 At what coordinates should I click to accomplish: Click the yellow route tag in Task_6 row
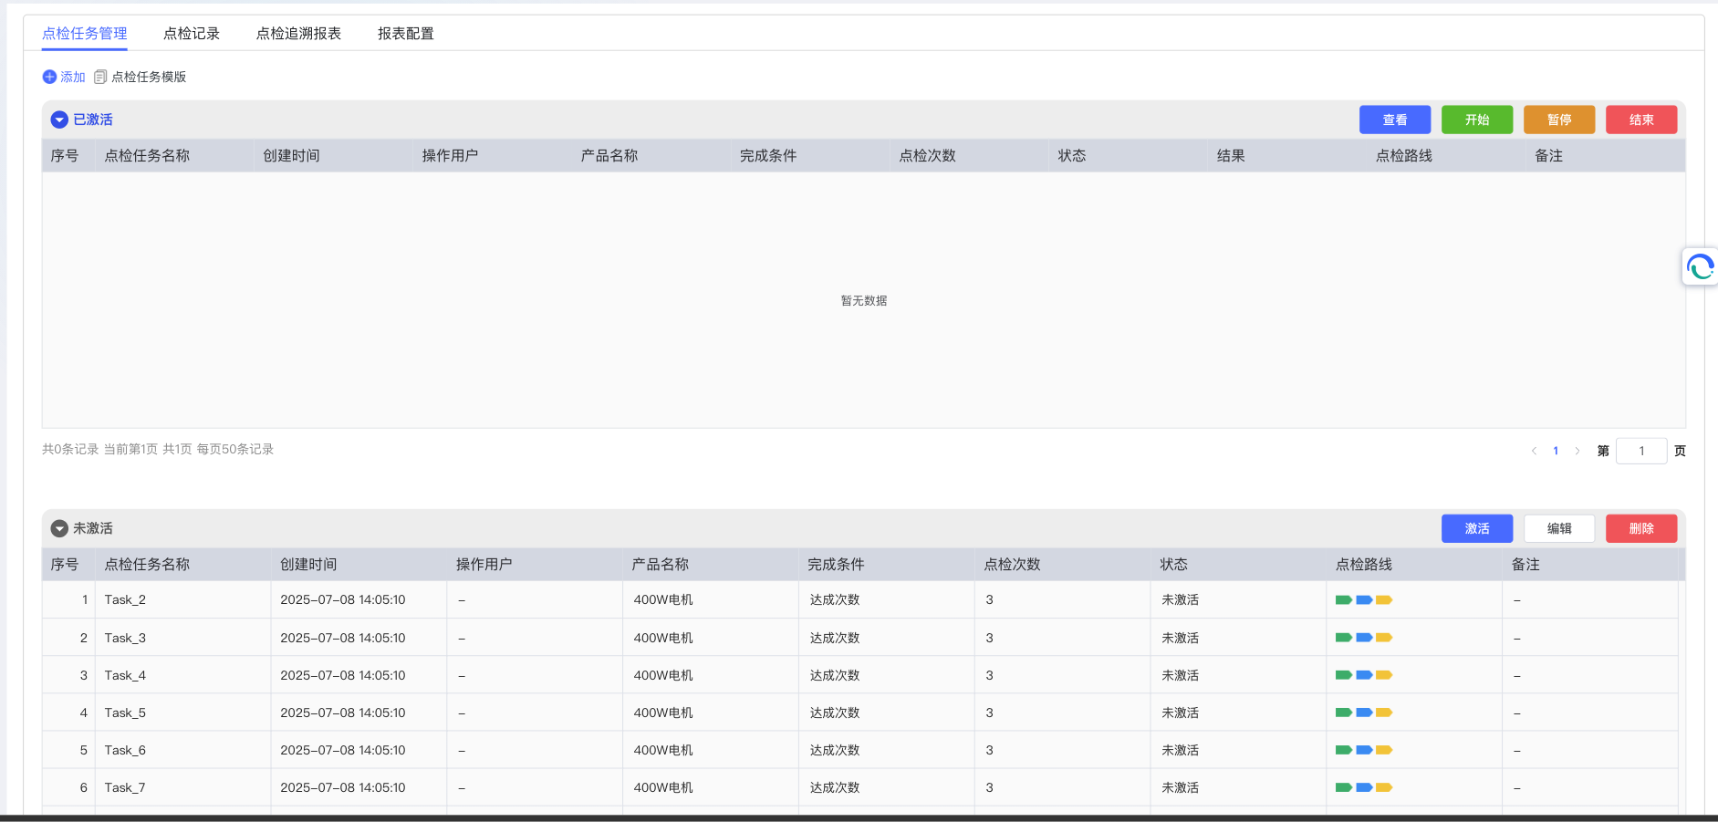(x=1384, y=751)
